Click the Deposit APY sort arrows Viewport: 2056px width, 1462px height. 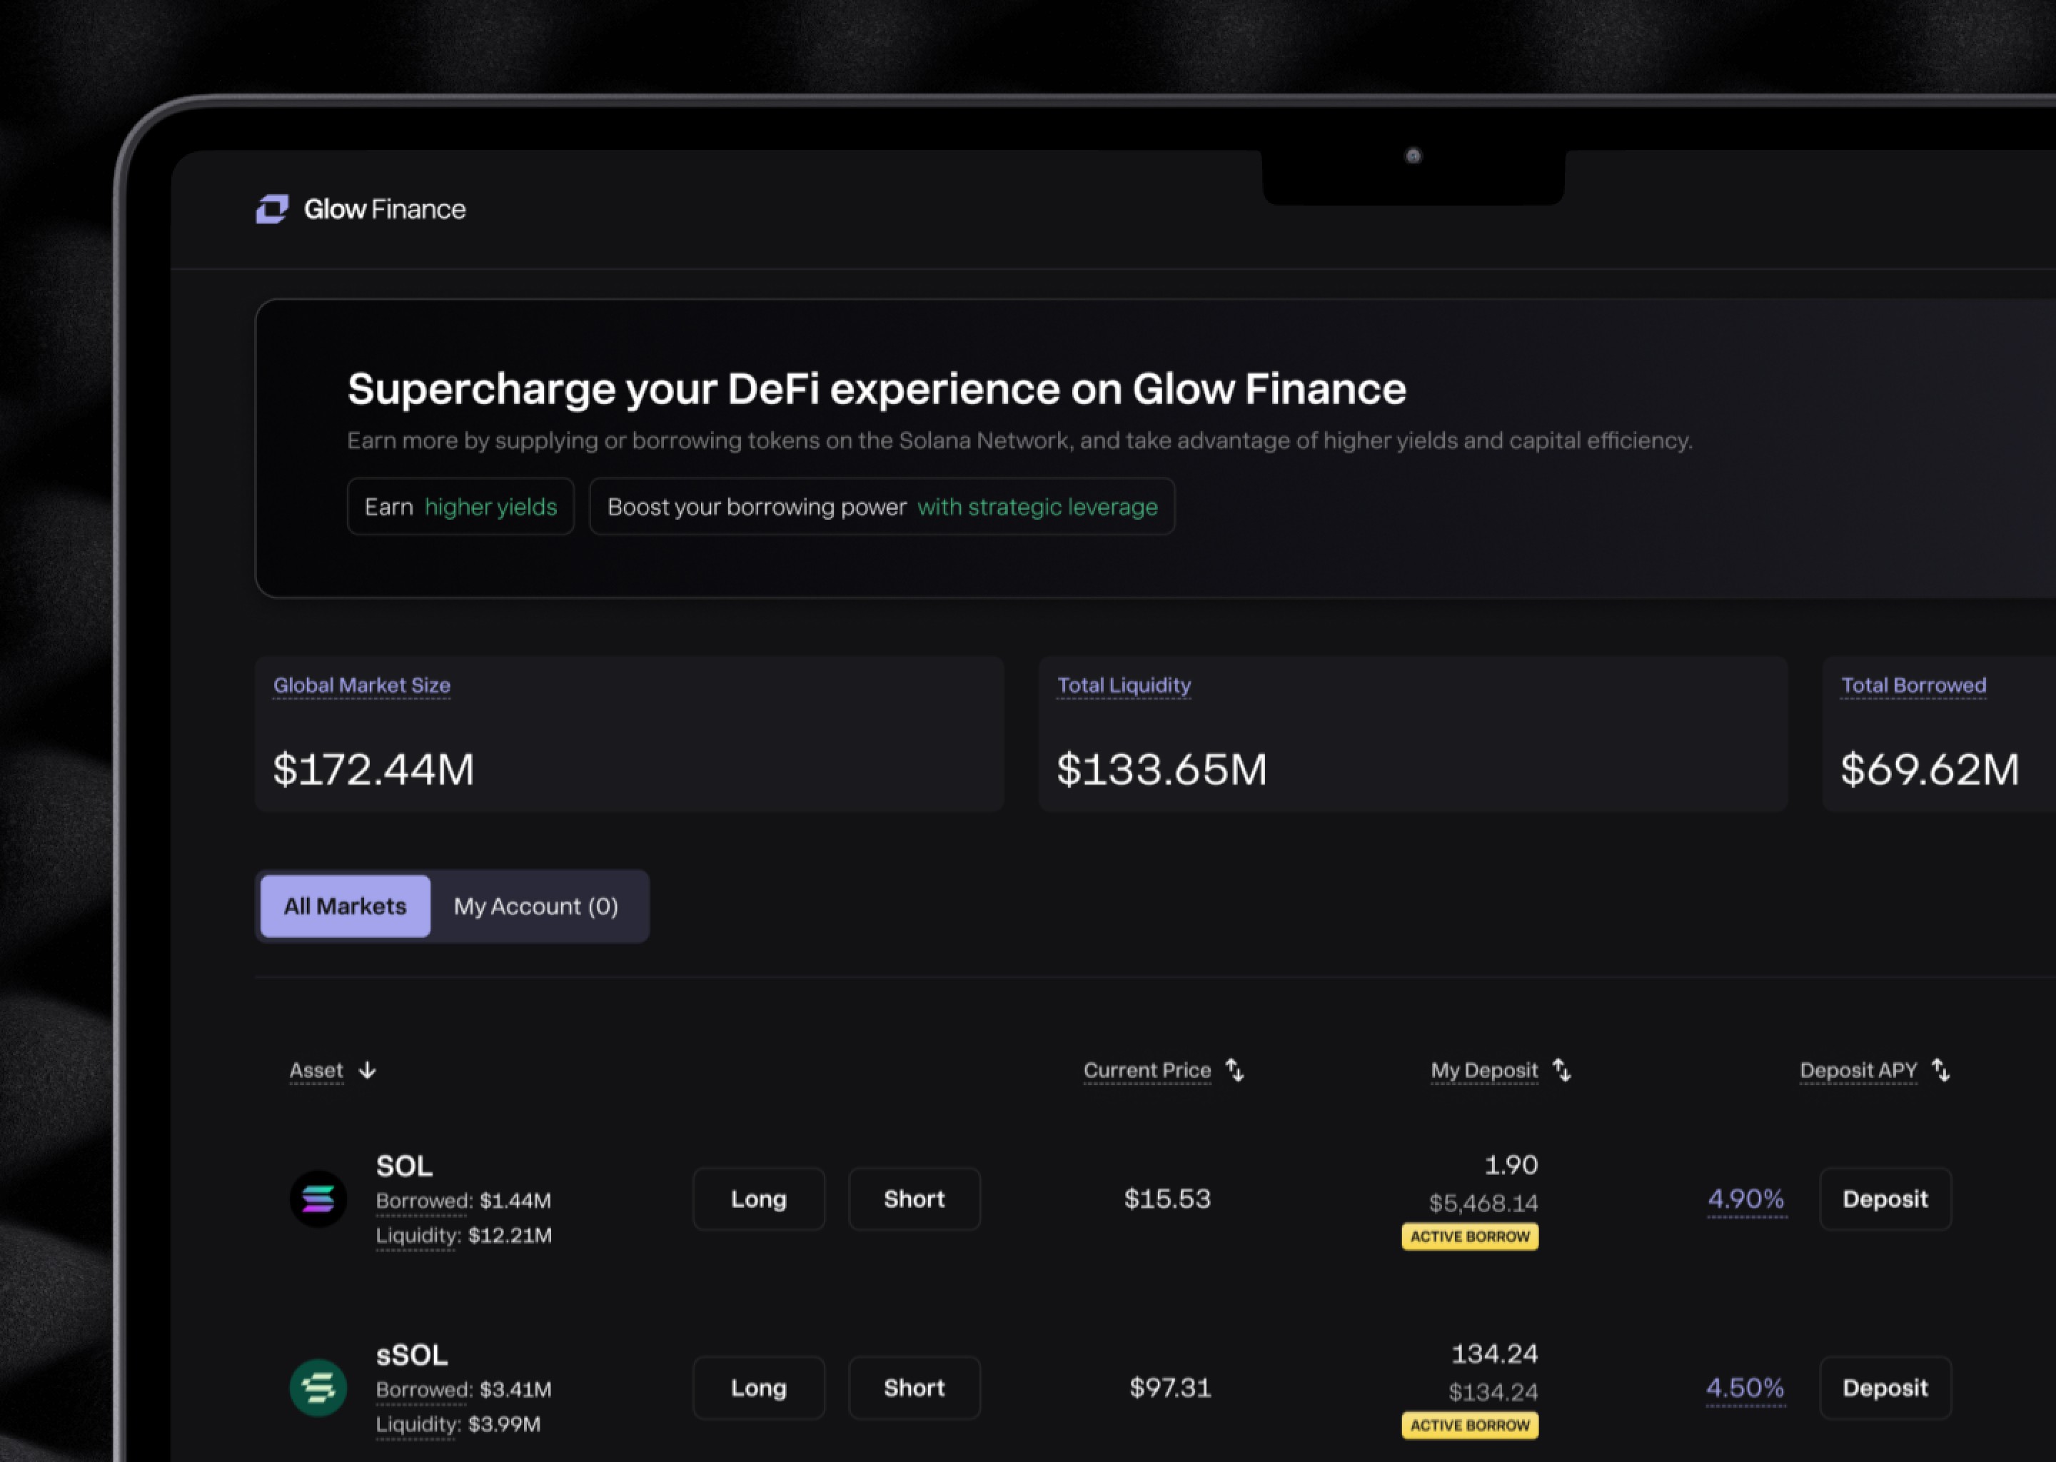(x=1941, y=1070)
